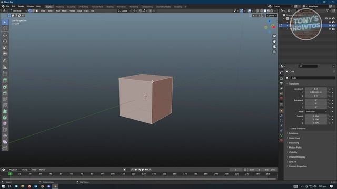Click the viewport zoom navigation icon
Viewport: 337px width, 189px height.
click(274, 36)
